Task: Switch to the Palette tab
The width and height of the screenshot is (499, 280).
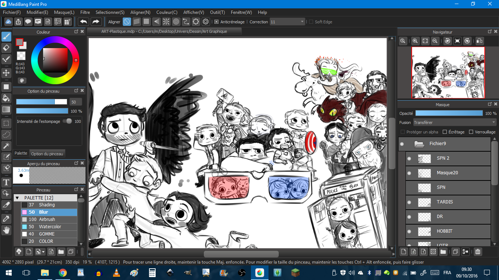Action: click(x=21, y=153)
